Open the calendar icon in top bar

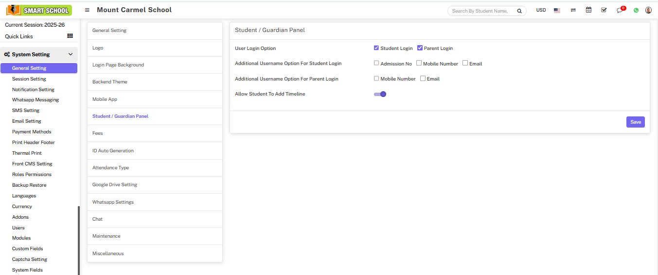[588, 10]
